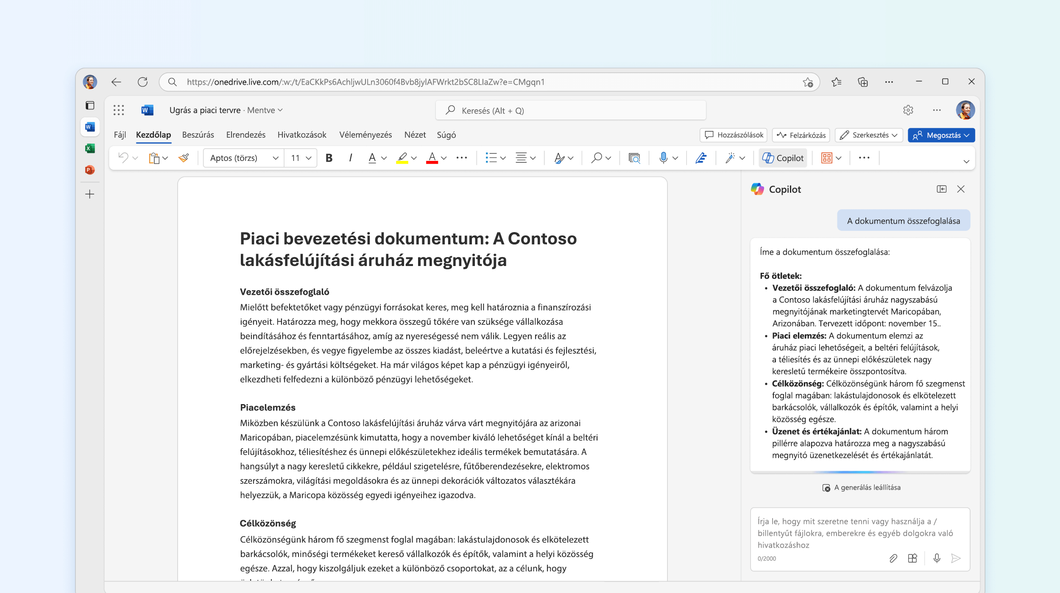Click the Designer magic wand icon
Image resolution: width=1060 pixels, height=593 pixels.
tap(730, 158)
